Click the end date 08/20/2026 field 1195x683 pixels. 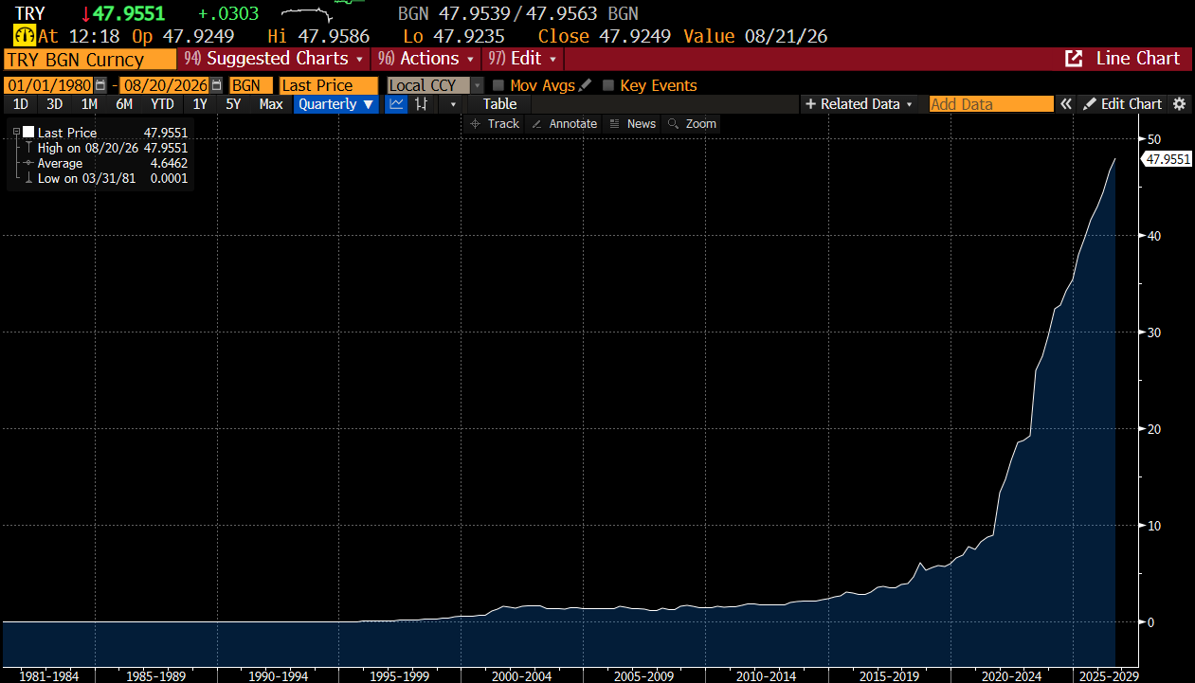coord(164,85)
